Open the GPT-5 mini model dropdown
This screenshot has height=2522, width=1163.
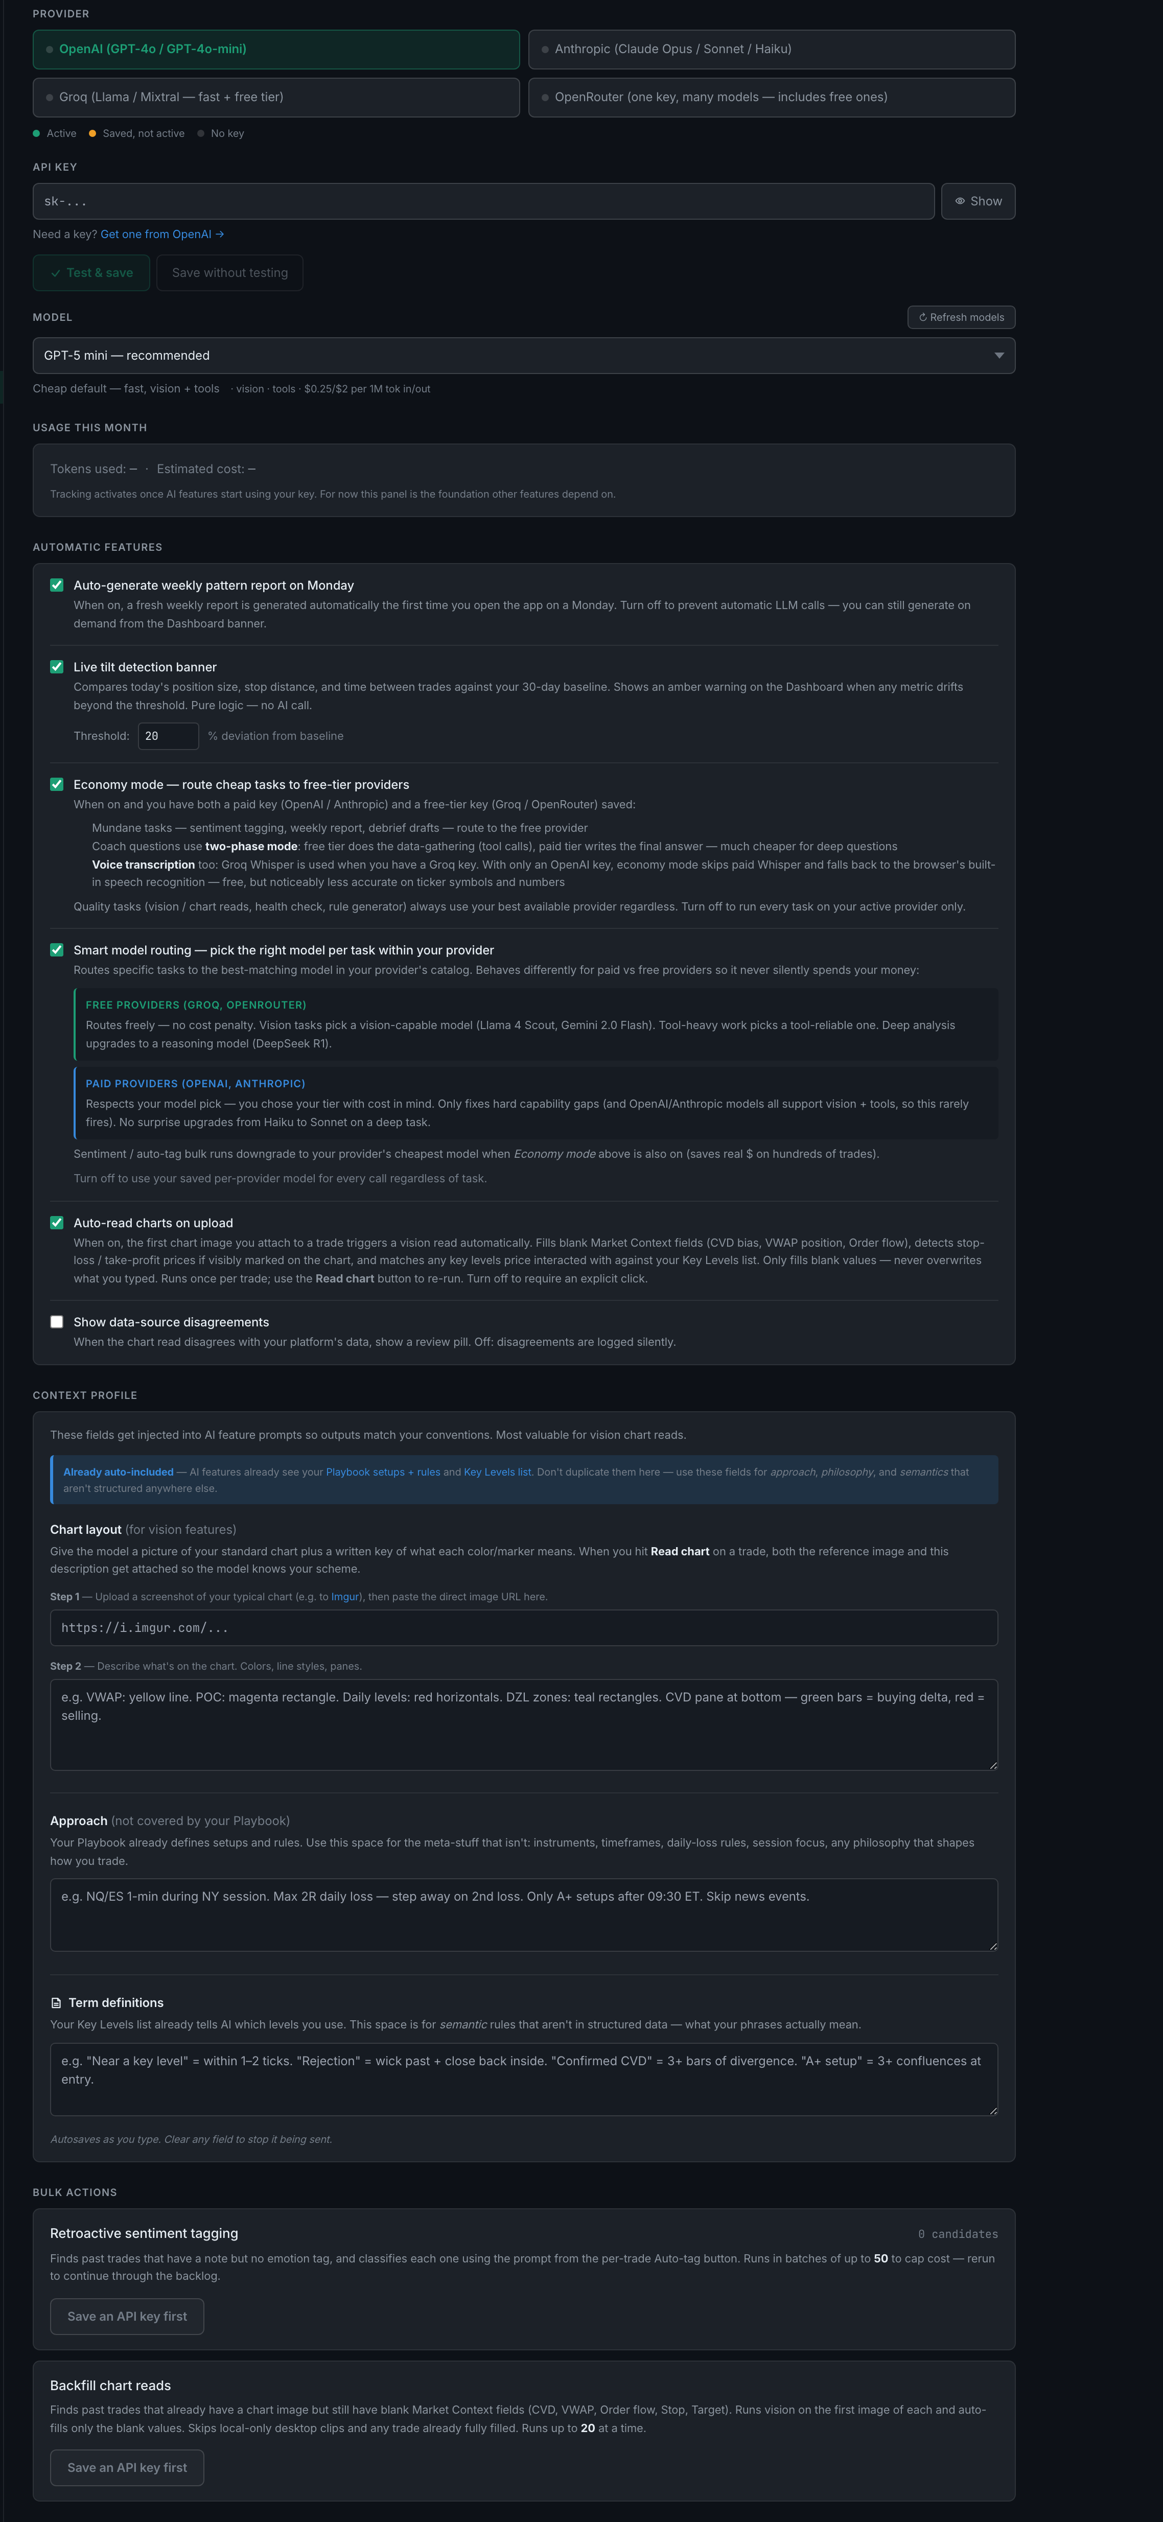[x=524, y=356]
